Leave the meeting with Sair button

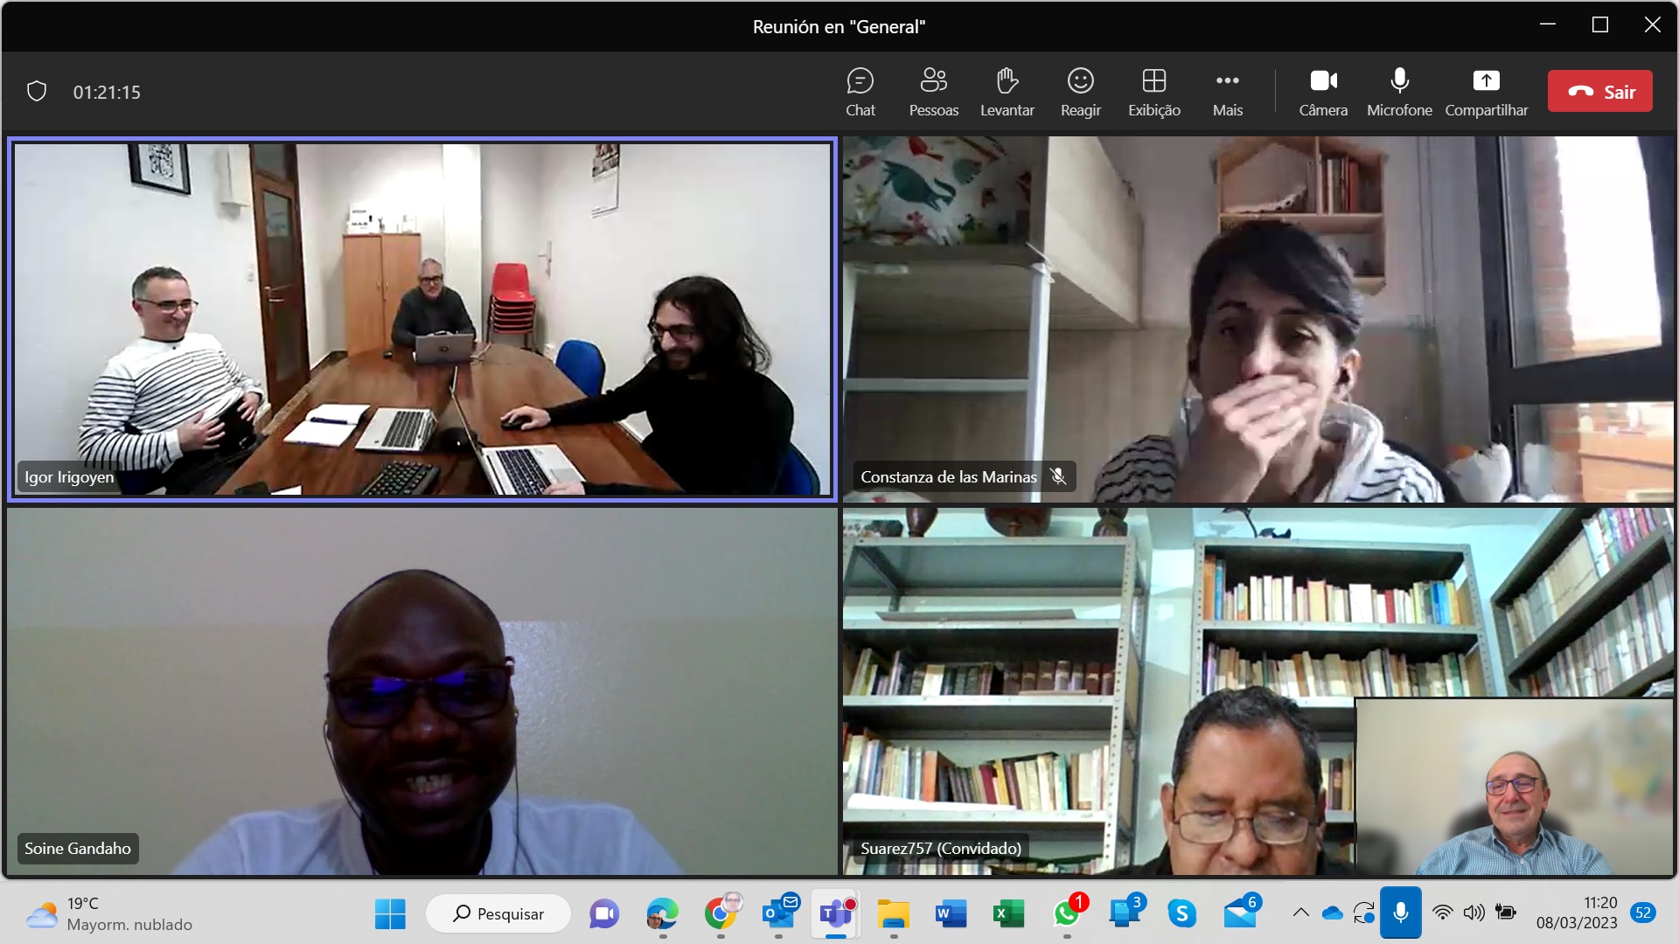1599,91
